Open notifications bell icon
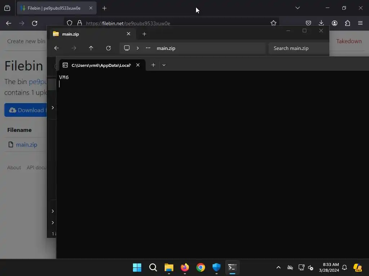Screen dimensions: 369x276 pyautogui.click(x=344, y=267)
